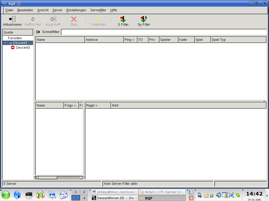Click the red logout panel icon
Viewport: 269px width, 201px height.
[191, 198]
